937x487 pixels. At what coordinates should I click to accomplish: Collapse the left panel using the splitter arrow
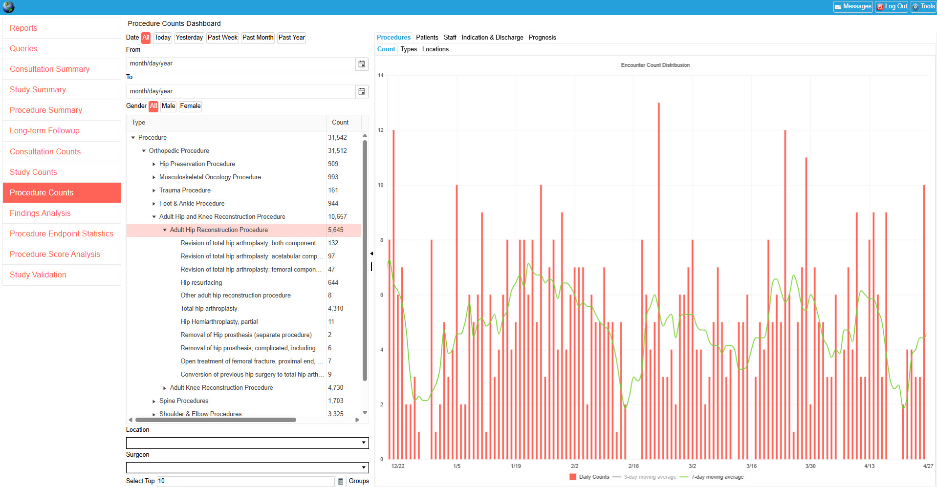(x=371, y=254)
